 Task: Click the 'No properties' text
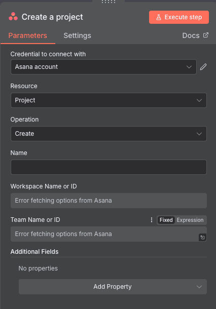tap(38, 268)
